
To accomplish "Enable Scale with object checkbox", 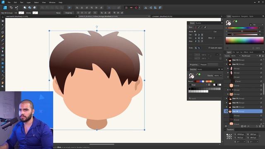I will (209, 48).
